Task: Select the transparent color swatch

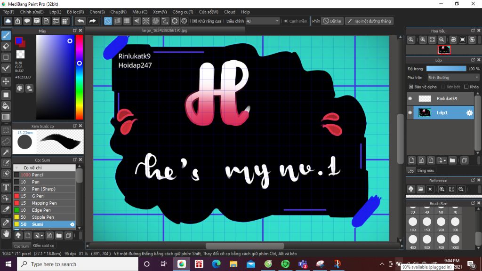Action: pyautogui.click(x=20, y=55)
